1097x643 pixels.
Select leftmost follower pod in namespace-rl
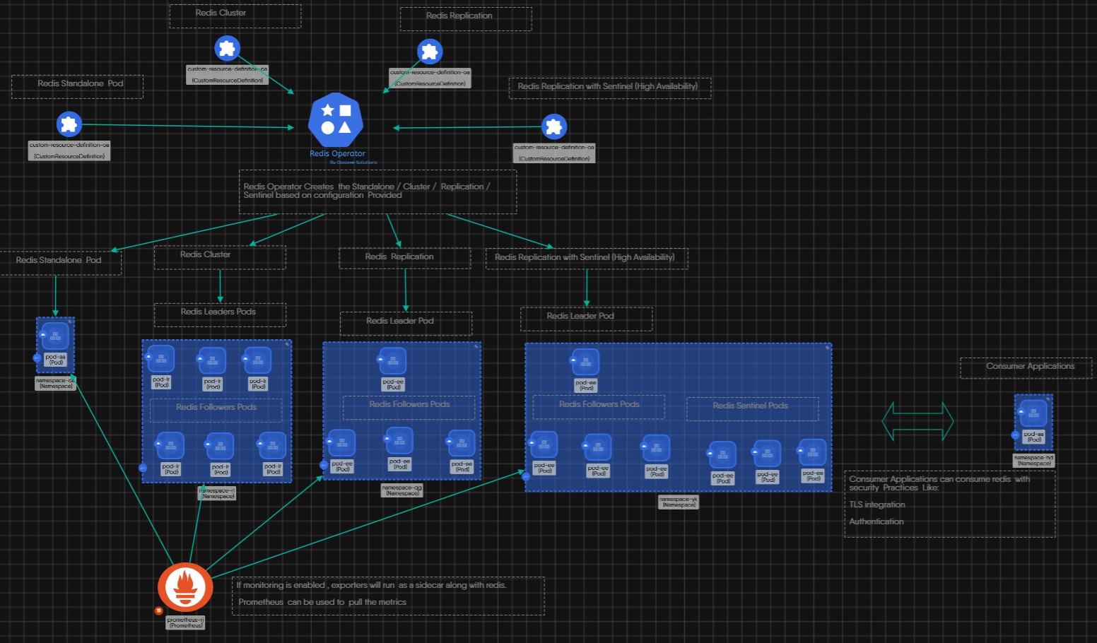(170, 446)
